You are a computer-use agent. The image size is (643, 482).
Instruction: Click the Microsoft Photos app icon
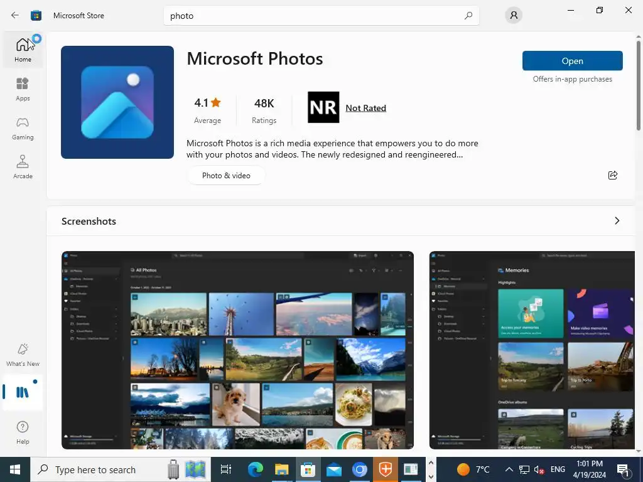tap(117, 102)
